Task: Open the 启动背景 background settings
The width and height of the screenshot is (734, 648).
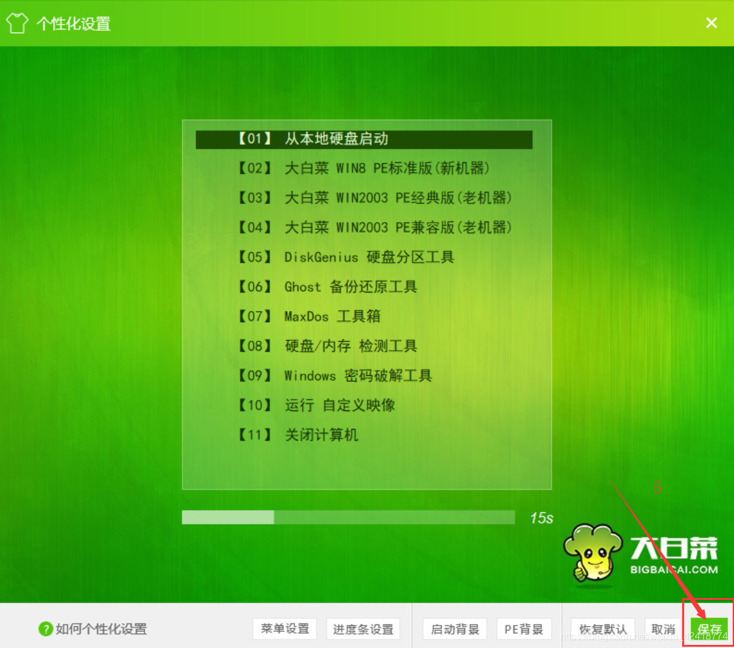Action: (455, 628)
